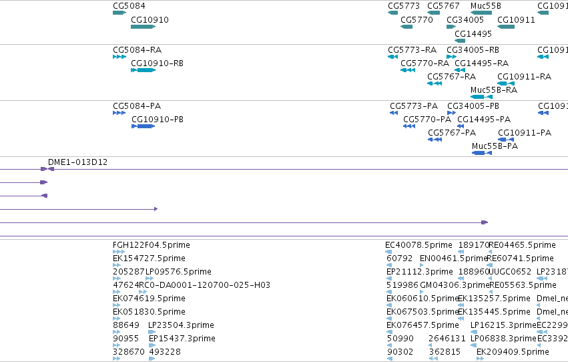
Task: Select the CG10911-PA protein glyph
Action: point(506,140)
